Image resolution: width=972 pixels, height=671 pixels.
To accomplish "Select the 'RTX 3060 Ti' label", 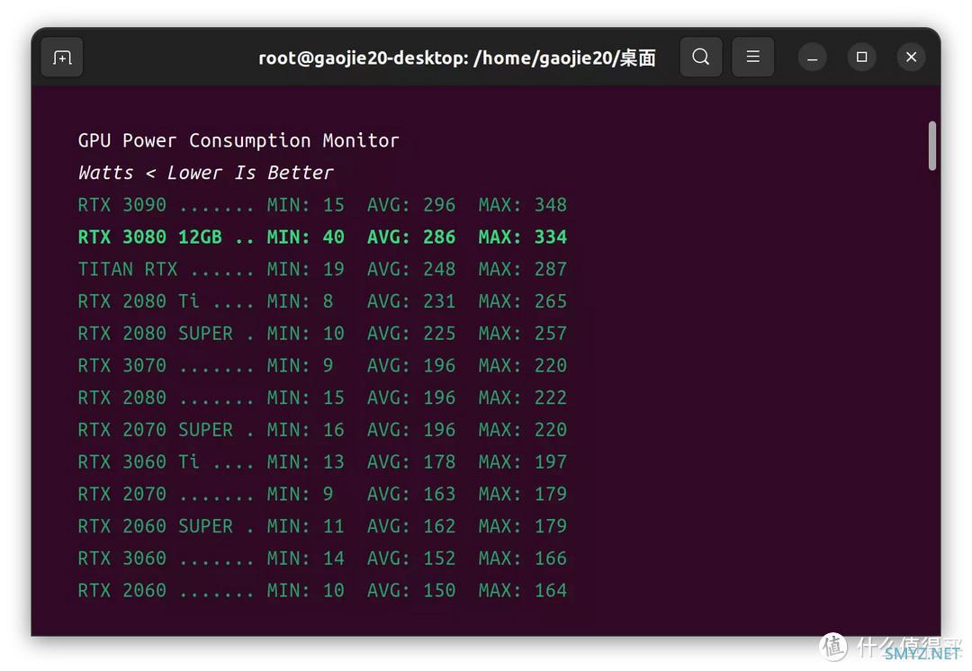I will pyautogui.click(x=139, y=462).
